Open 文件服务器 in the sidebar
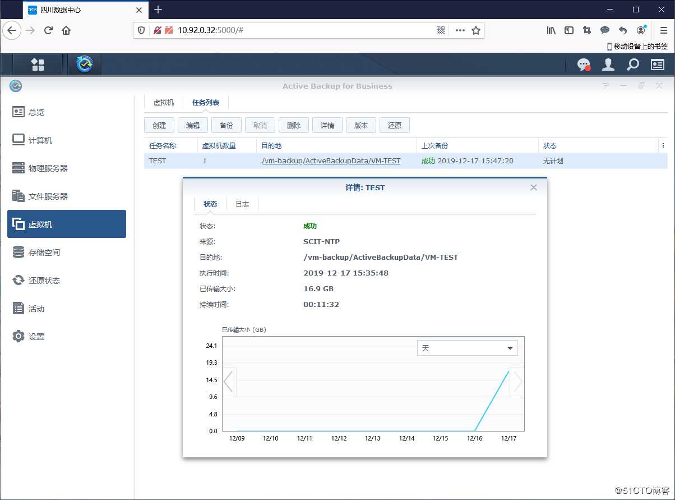675x500 pixels. coord(67,196)
